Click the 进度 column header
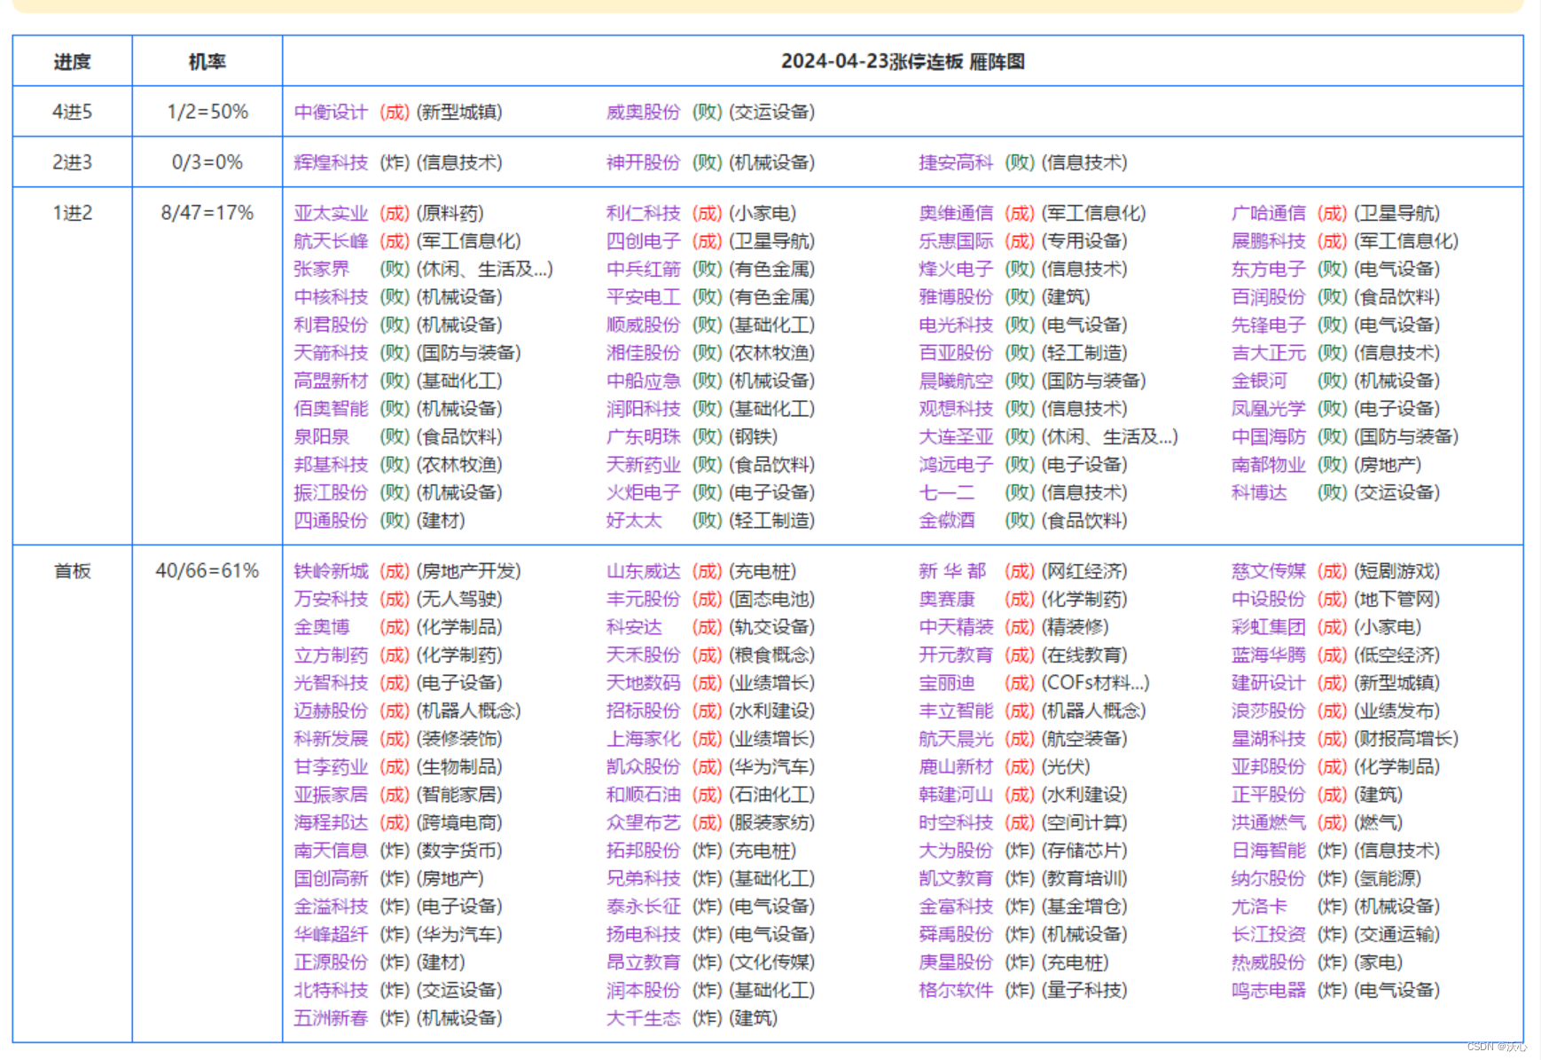 (x=72, y=61)
